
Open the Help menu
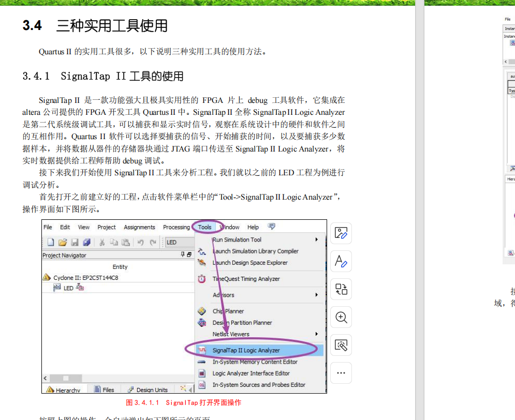pos(253,227)
